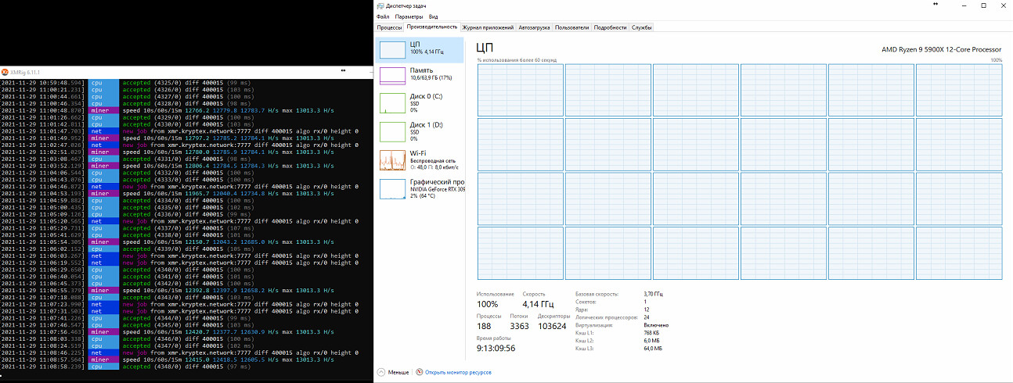
Task: Click the Скорость 4,14 ГГц value
Action: pos(538,304)
